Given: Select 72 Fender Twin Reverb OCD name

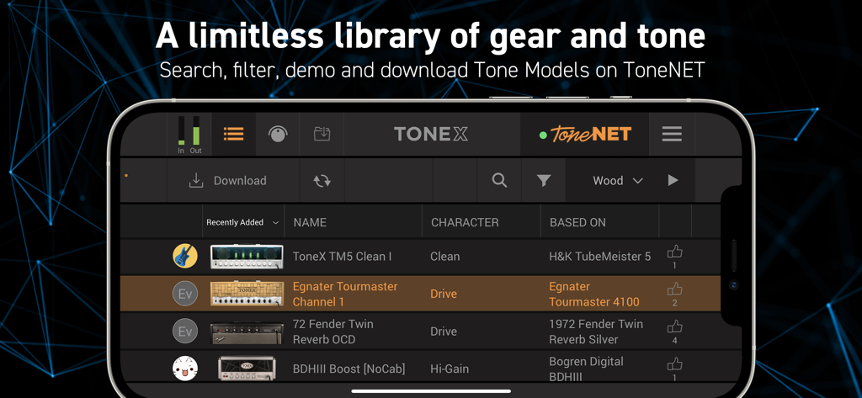Looking at the screenshot, I should 333,332.
